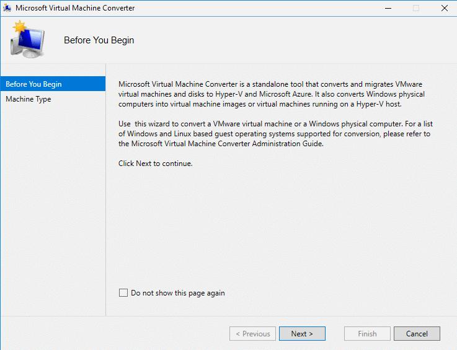The image size is (457, 350).
Task: Click the Converter app icon in the title bar
Action: (7, 8)
